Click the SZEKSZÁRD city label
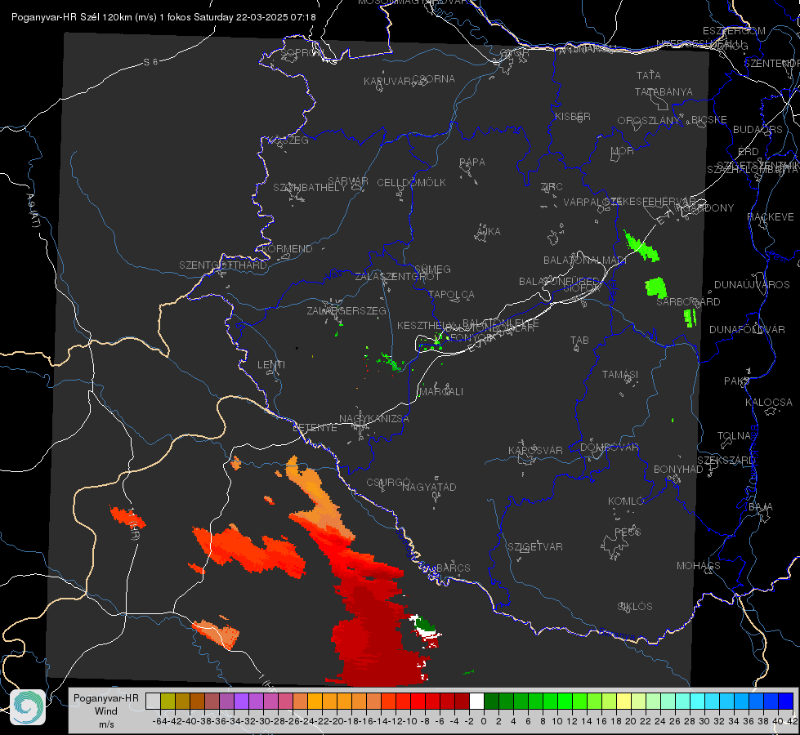The image size is (800, 735). tap(726, 461)
